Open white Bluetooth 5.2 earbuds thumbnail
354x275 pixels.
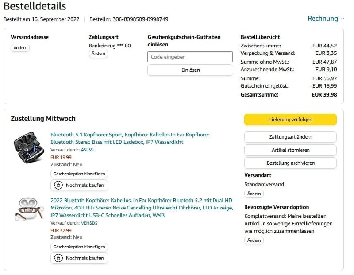(x=29, y=209)
